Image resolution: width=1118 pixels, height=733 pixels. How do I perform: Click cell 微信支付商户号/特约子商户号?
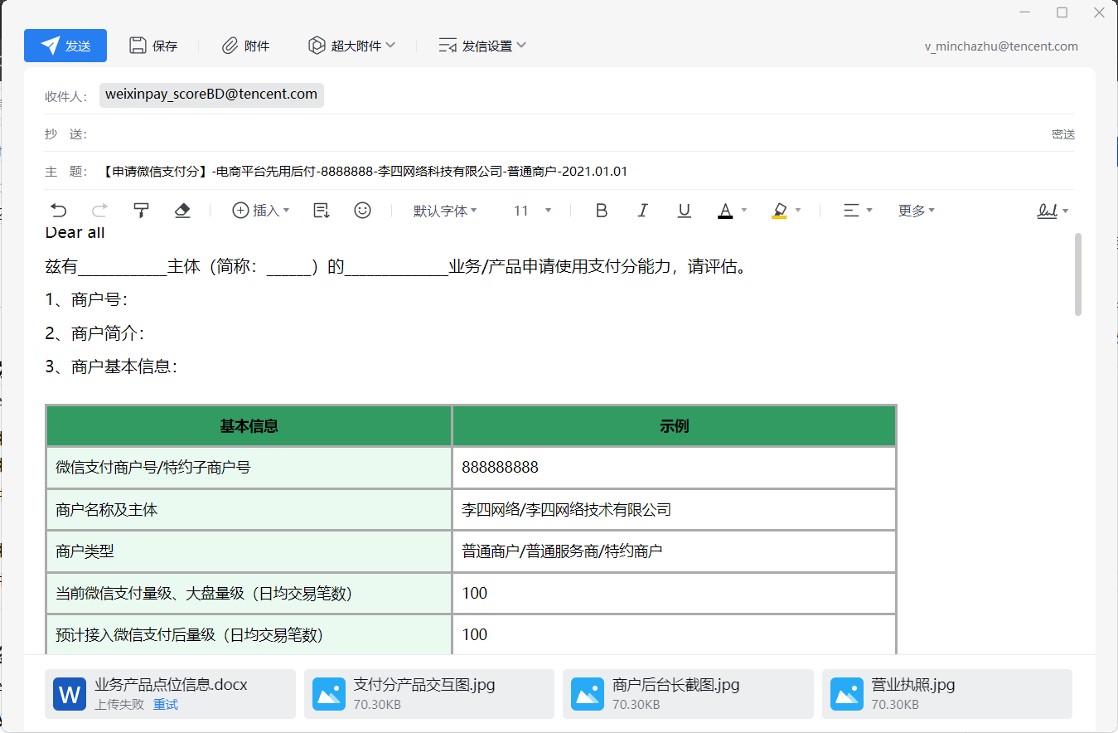(249, 468)
